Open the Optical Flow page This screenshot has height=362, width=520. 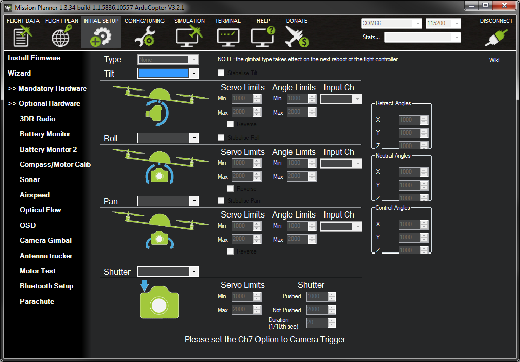tap(41, 210)
